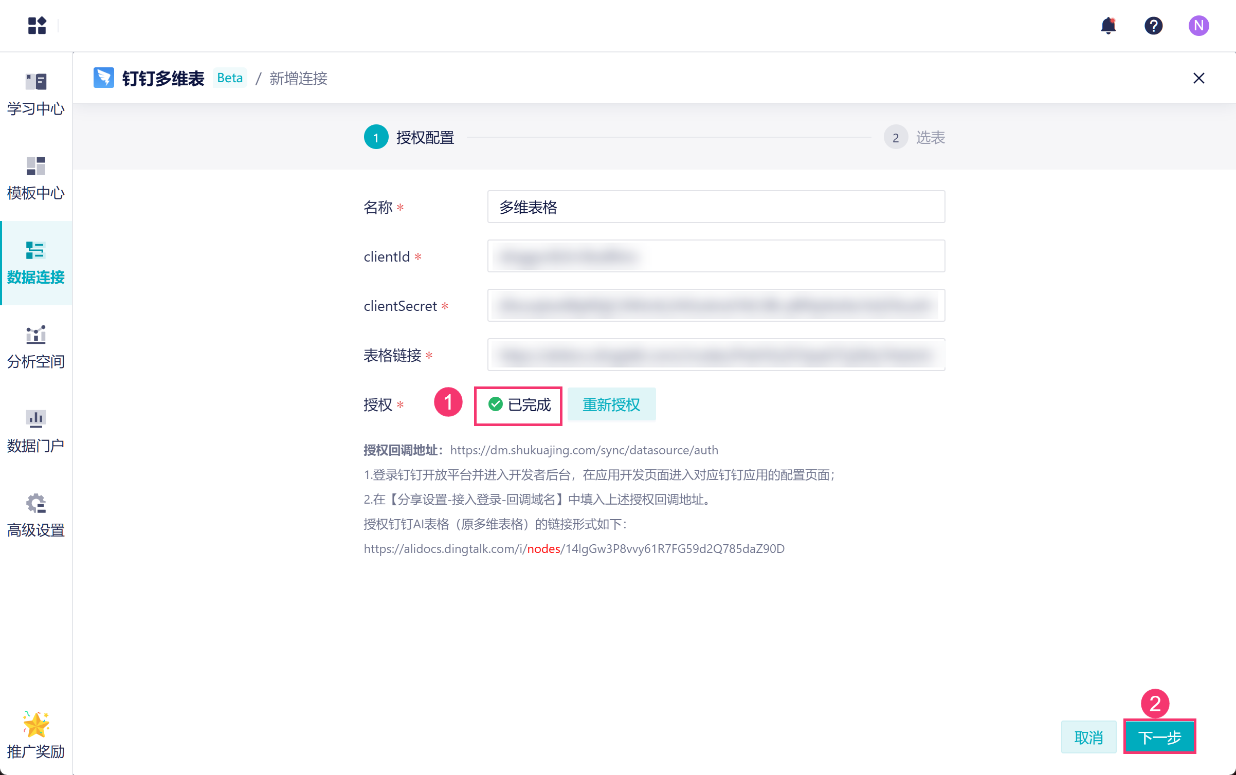Open 模板中心 sidebar item
The image size is (1236, 775).
[36, 178]
